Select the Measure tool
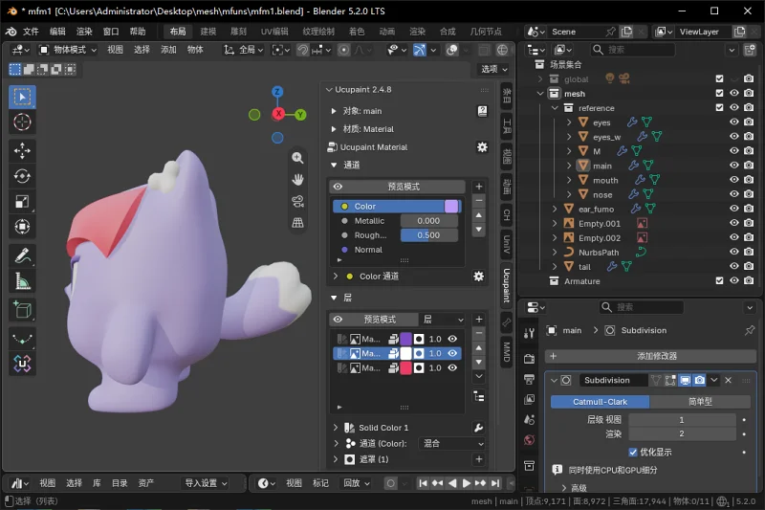Viewport: 765px width, 510px height. coord(22,281)
